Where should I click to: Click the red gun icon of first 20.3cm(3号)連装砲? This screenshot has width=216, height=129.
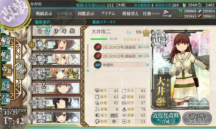pos(98,47)
